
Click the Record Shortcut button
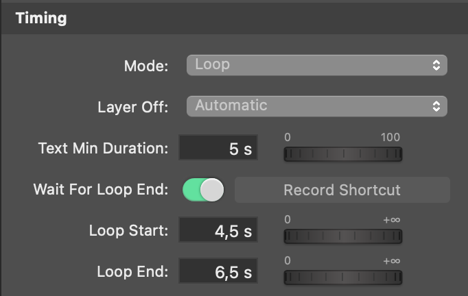point(342,190)
